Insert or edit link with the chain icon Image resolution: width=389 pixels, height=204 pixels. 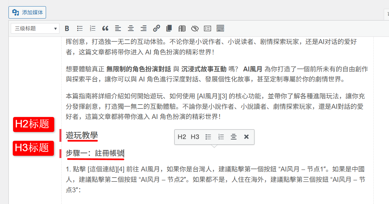coord(156,28)
